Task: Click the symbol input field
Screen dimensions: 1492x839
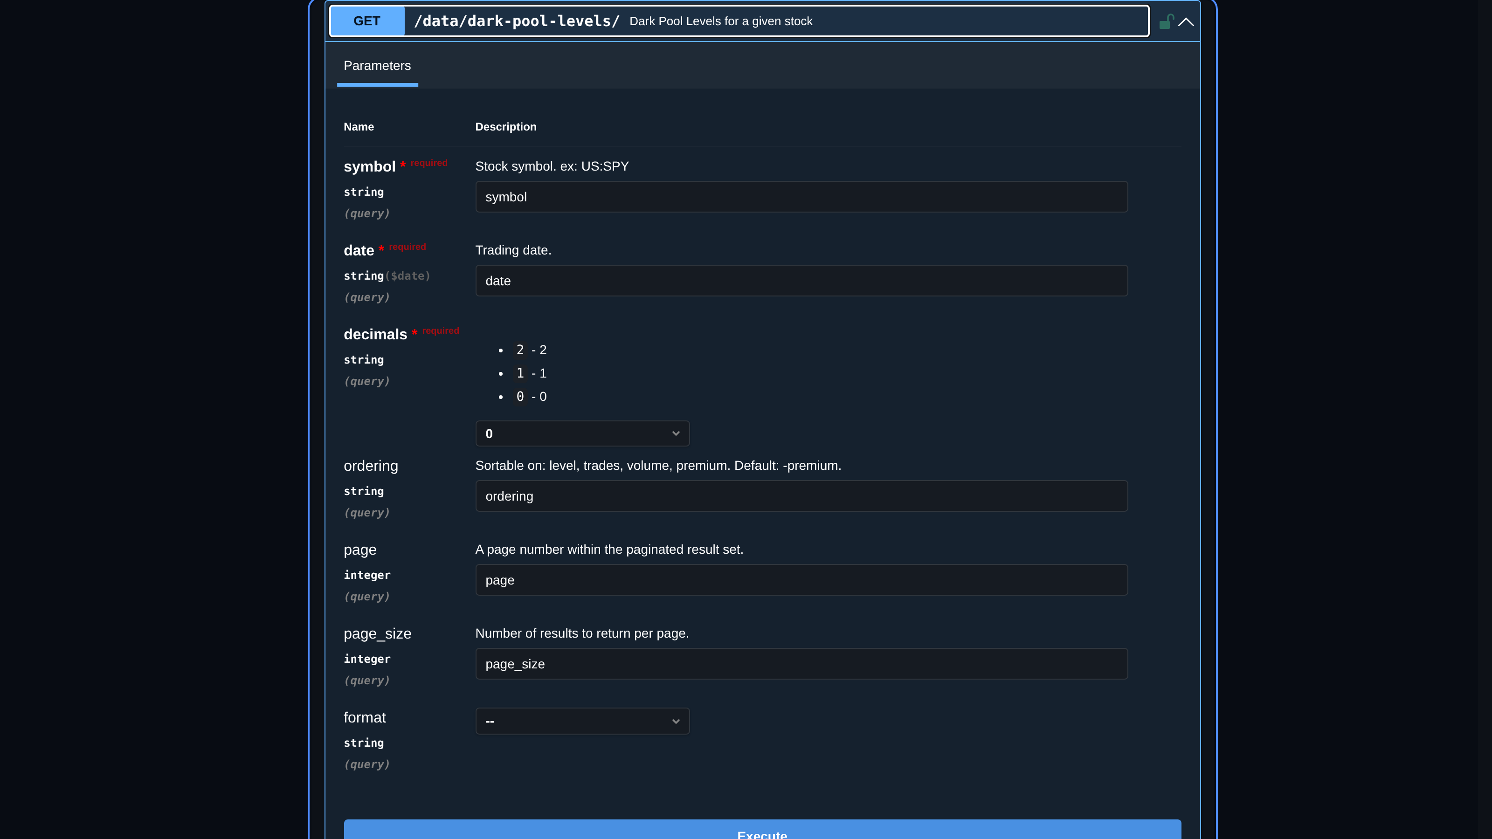Action: coord(801,197)
